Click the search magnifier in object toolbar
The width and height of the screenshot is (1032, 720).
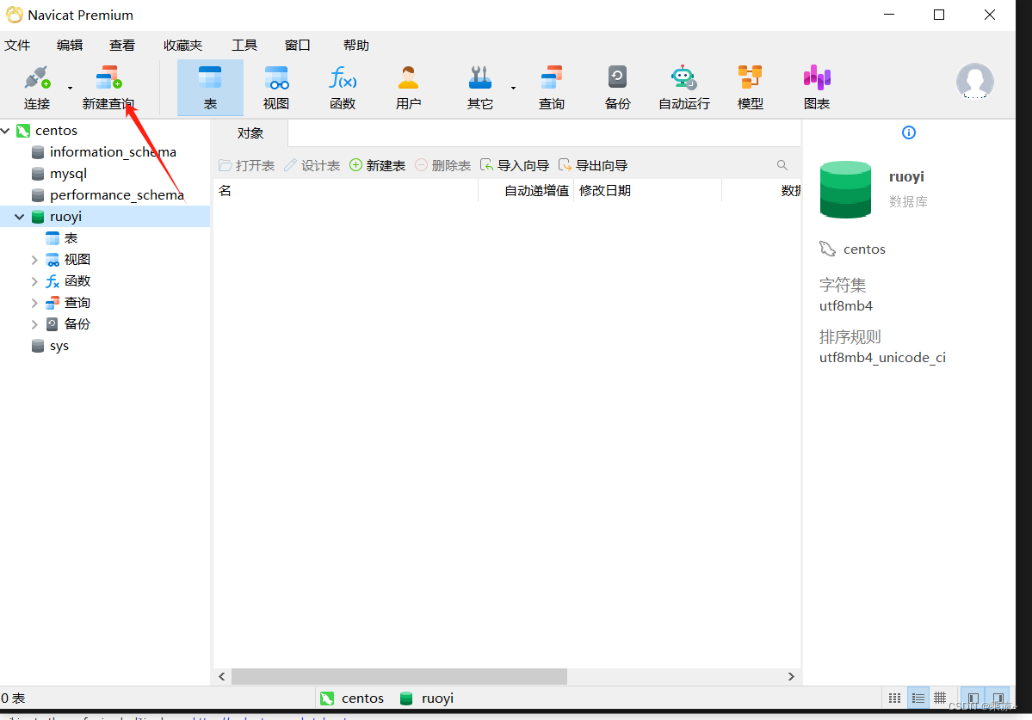click(x=782, y=165)
